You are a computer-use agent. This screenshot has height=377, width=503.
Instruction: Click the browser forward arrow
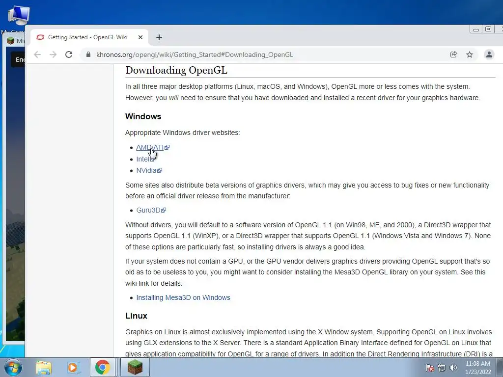point(53,54)
